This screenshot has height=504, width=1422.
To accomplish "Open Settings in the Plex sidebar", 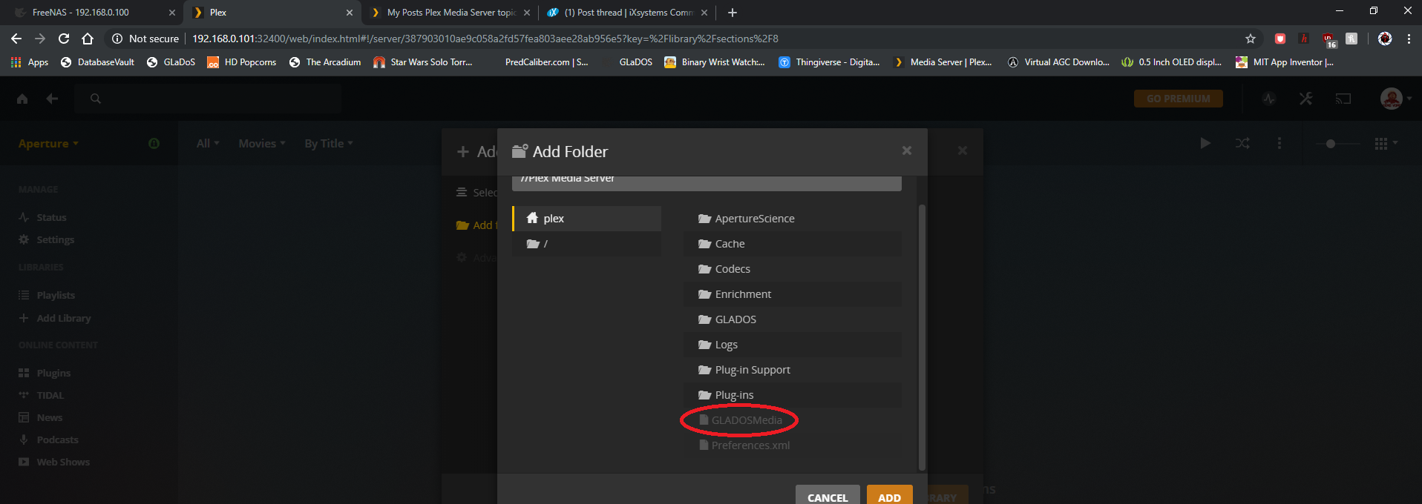I will coord(46,239).
